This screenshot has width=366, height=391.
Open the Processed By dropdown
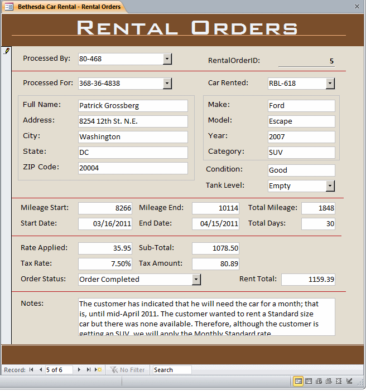[x=167, y=59]
